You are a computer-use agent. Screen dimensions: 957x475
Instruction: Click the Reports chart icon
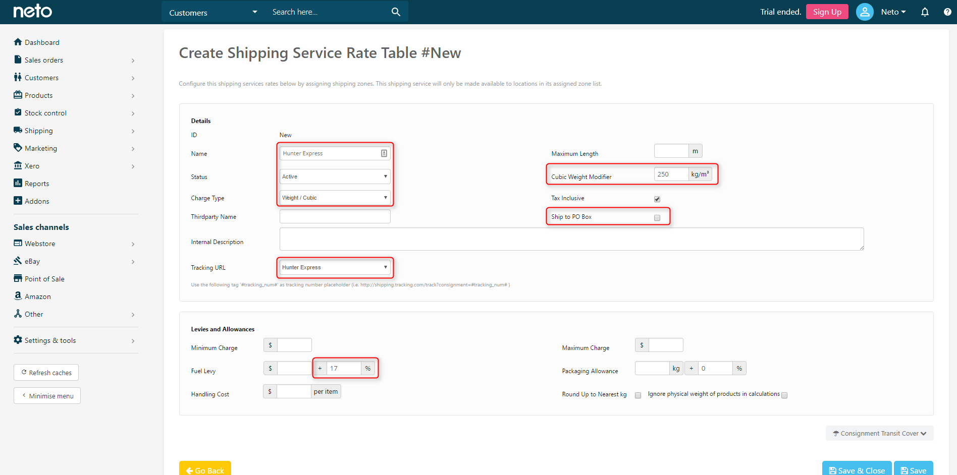(x=18, y=183)
